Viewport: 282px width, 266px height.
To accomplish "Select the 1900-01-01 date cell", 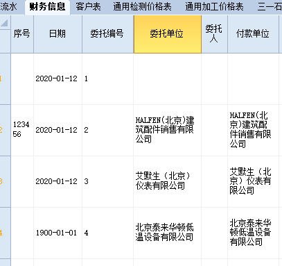I will click(58, 233).
